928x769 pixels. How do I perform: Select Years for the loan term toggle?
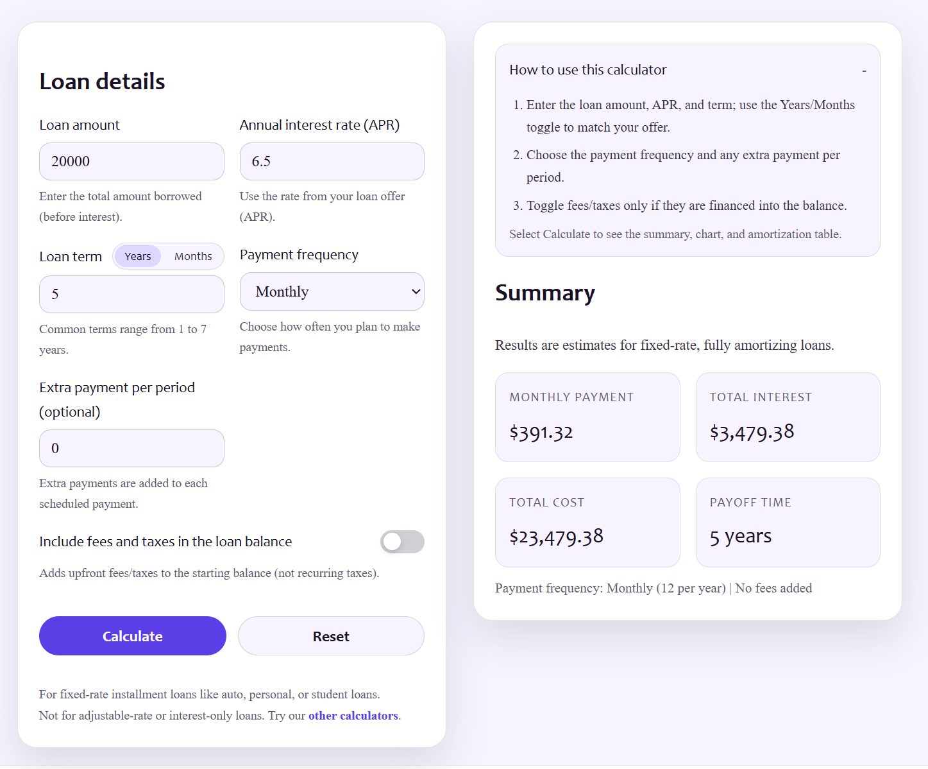(x=137, y=255)
